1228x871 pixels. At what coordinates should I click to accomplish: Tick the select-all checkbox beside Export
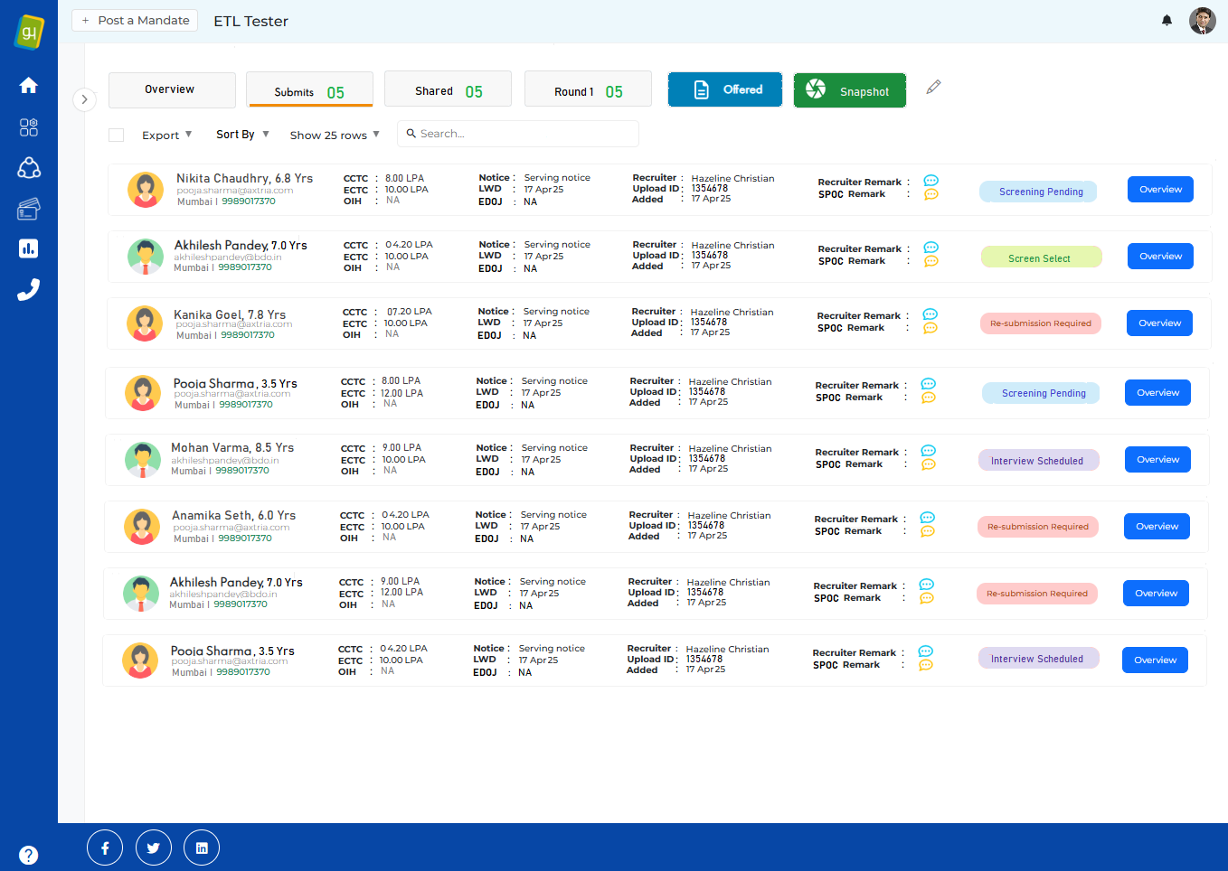(116, 135)
